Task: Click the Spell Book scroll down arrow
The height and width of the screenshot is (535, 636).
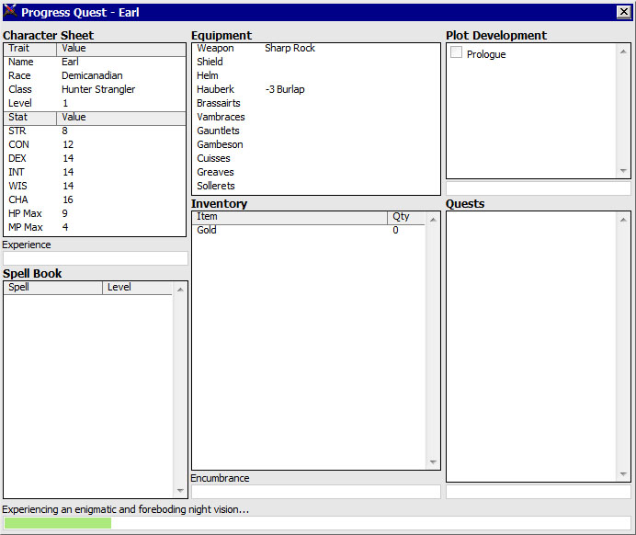Action: [x=180, y=490]
